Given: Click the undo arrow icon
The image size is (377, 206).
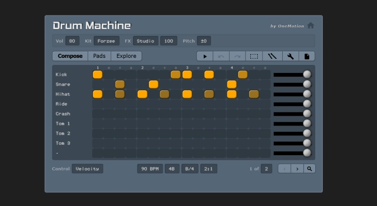Looking at the screenshot, I should click(x=221, y=56).
